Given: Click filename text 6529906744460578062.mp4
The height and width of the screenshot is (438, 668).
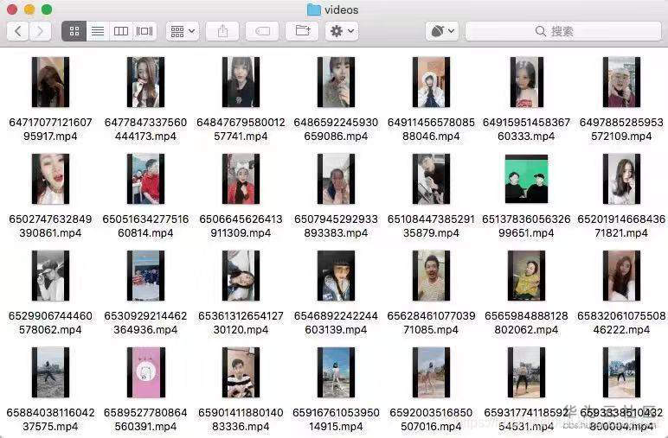Looking at the screenshot, I should click(50, 323).
